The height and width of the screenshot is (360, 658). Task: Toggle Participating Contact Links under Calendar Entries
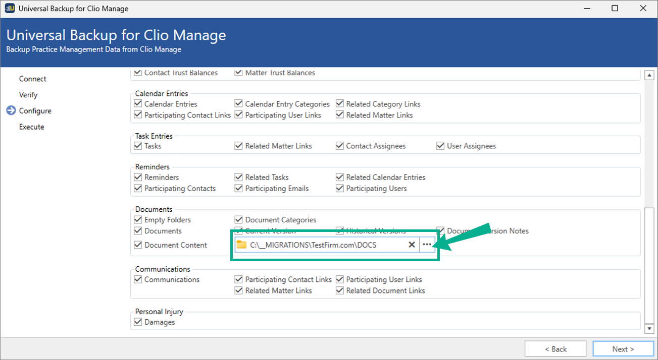click(138, 115)
